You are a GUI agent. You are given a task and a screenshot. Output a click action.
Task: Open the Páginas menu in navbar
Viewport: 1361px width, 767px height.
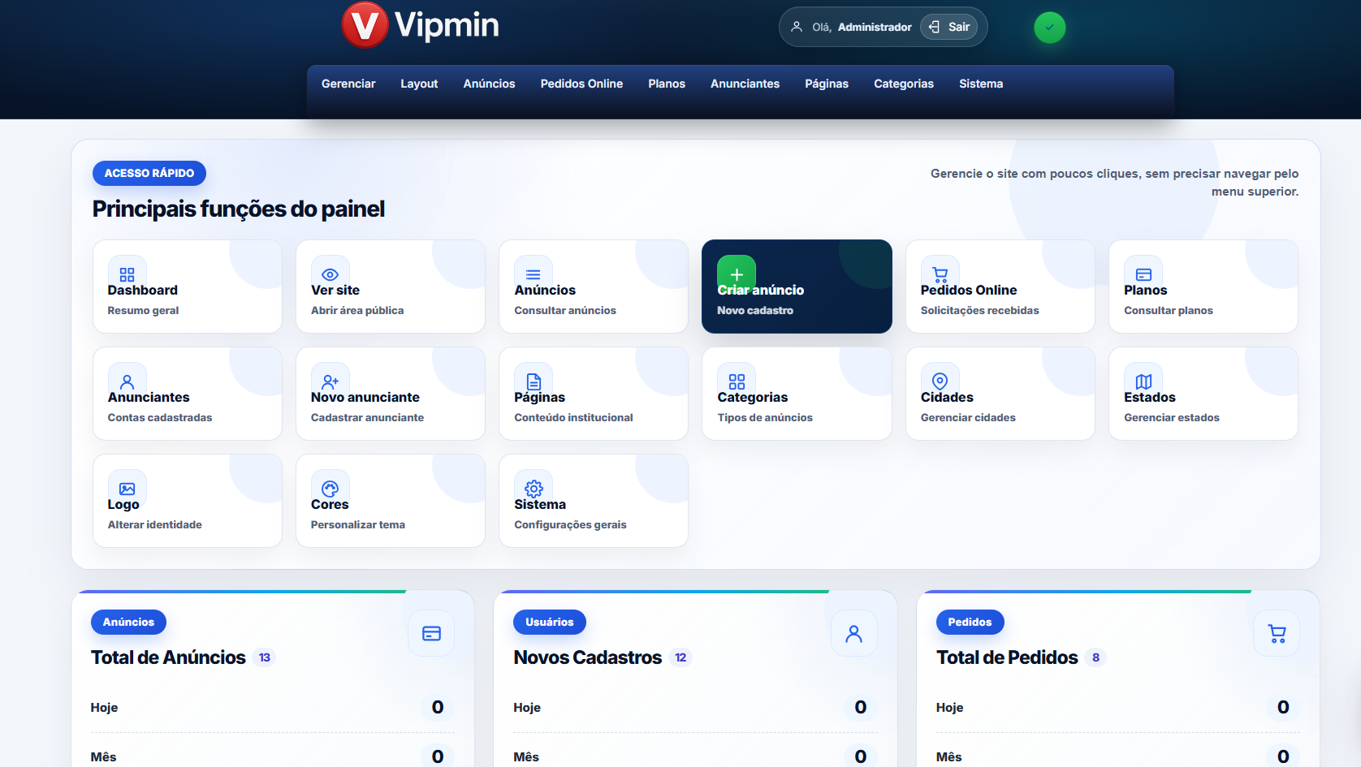[x=827, y=84]
